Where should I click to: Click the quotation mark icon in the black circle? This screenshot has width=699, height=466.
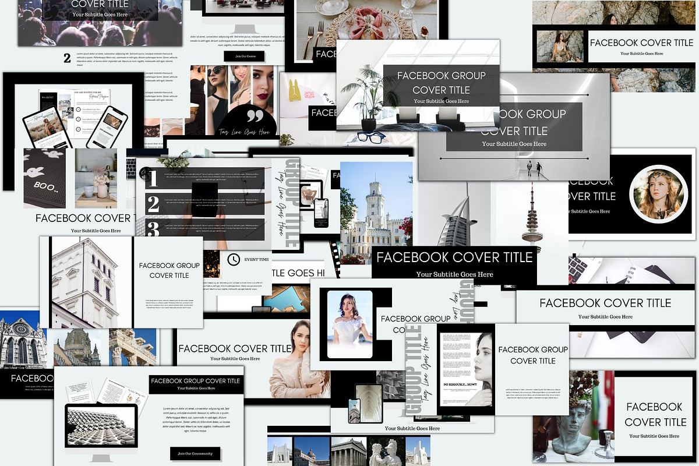click(x=255, y=115)
